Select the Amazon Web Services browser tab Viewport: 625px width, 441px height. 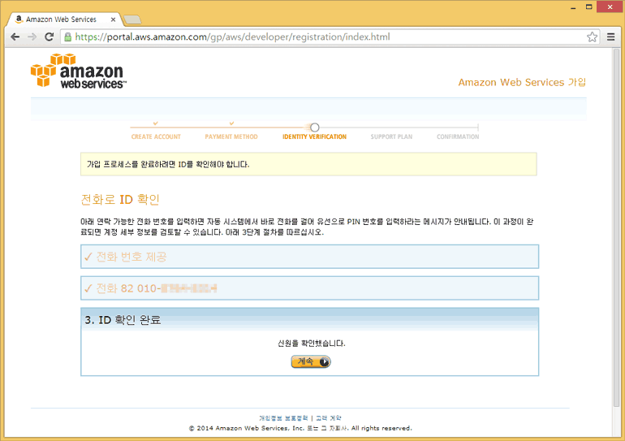coord(61,19)
